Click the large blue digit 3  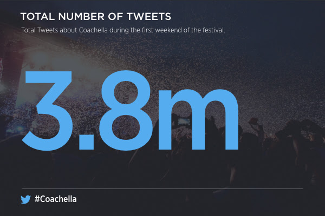[48, 110]
